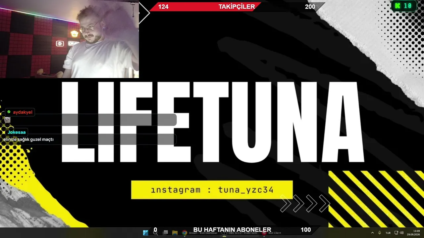The width and height of the screenshot is (424, 238).
Task: Click subscriber goal target number 100
Action: point(306,230)
